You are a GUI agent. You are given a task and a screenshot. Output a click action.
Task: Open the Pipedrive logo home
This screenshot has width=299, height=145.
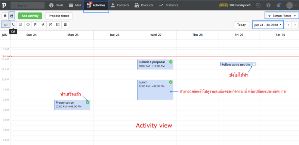(4, 5)
